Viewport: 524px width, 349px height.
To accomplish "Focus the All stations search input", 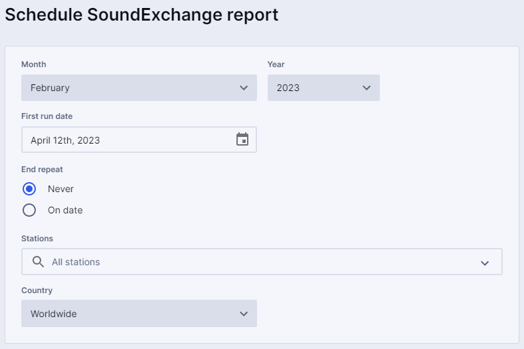I will coord(259,262).
